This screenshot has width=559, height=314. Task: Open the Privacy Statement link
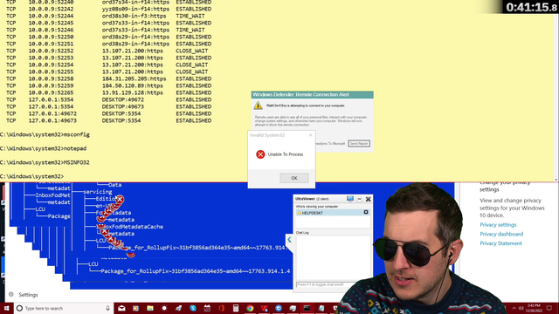(500, 243)
